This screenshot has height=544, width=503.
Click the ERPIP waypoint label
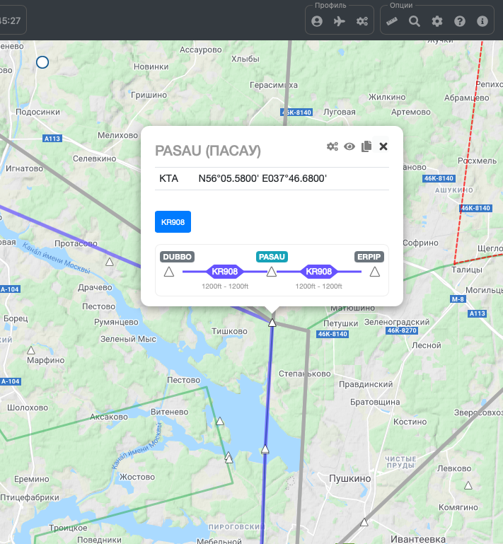pyautogui.click(x=369, y=257)
